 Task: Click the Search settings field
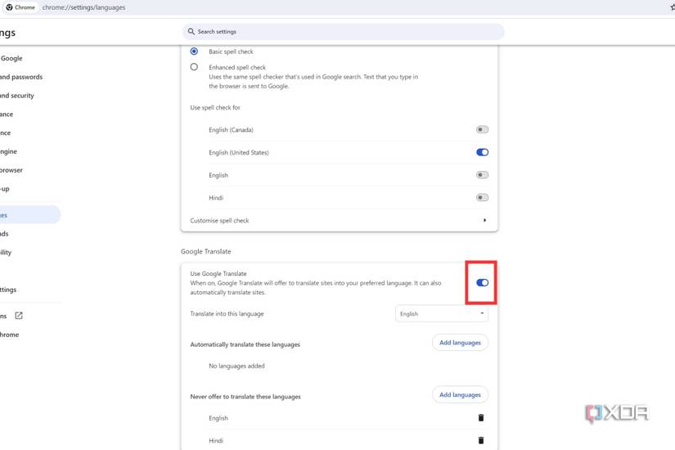pos(343,31)
